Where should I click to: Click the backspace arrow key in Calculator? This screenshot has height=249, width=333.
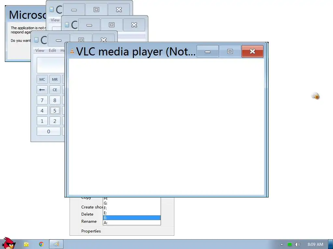point(42,90)
